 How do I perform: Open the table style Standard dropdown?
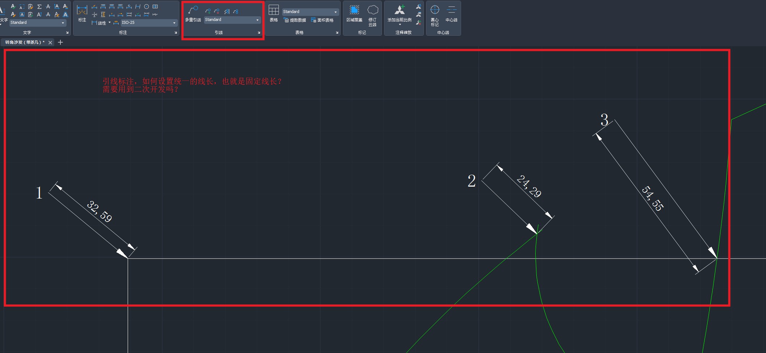(x=310, y=12)
